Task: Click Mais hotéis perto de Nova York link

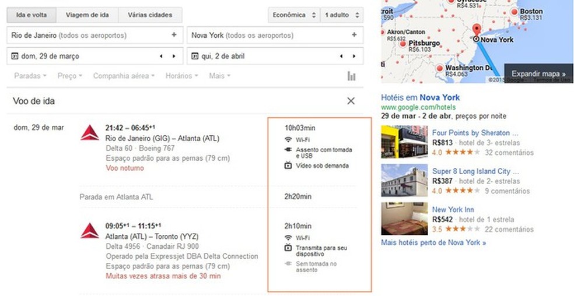Action: (x=433, y=242)
